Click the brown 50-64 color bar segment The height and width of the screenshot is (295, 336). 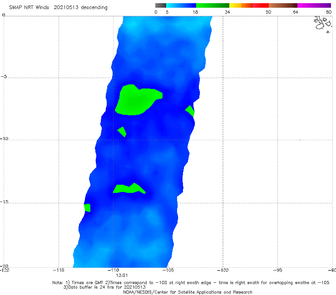point(283,5)
